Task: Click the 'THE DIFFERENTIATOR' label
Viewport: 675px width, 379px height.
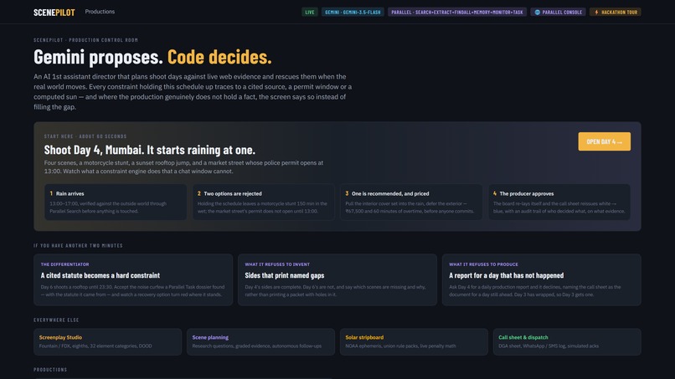Action: pyautogui.click(x=64, y=264)
